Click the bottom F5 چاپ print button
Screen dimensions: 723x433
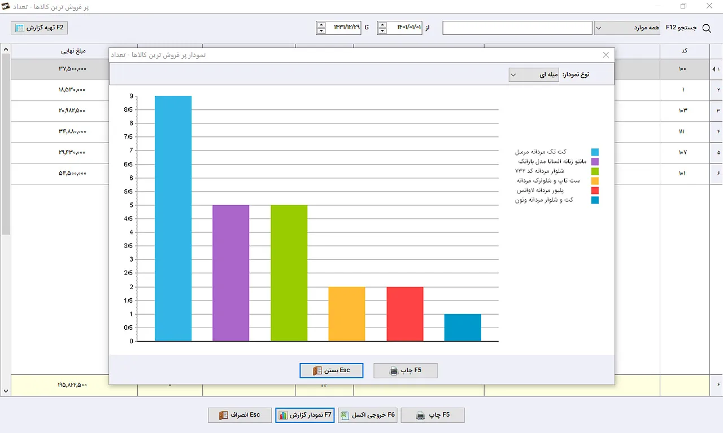click(x=433, y=415)
